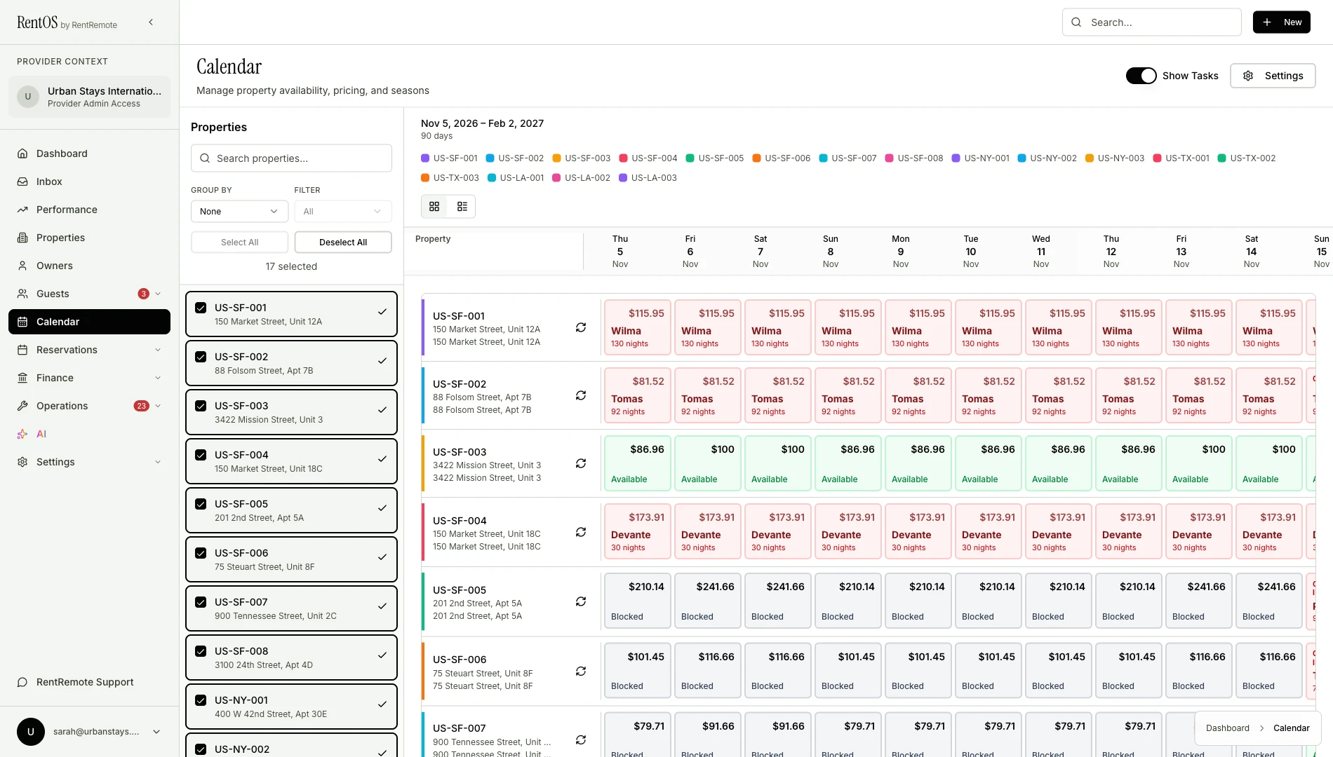
Task: Uncheck the US-SF-005 property checkbox
Action: (x=201, y=504)
